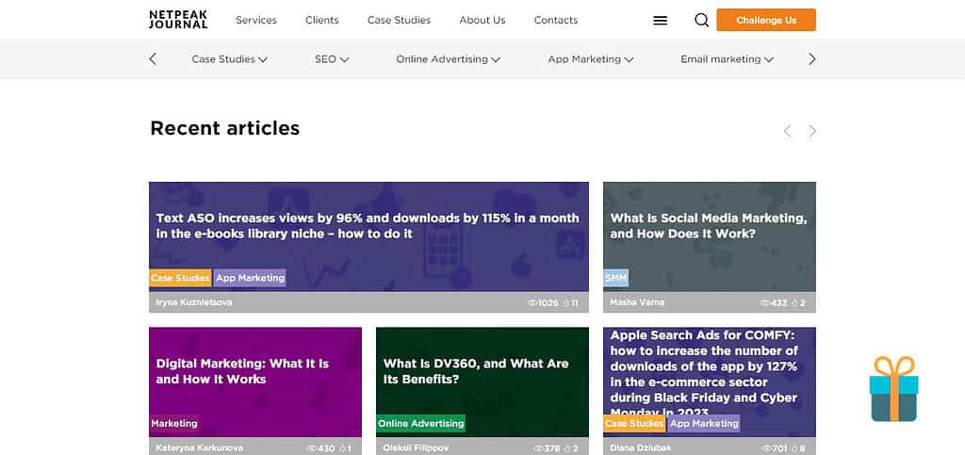Click the search magnifier icon
This screenshot has height=455, width=965.
click(x=701, y=21)
